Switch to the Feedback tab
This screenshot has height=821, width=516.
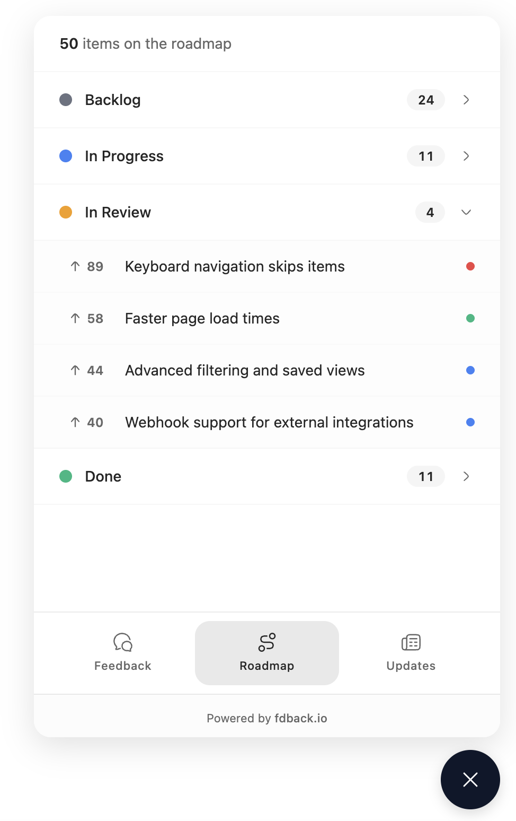123,653
